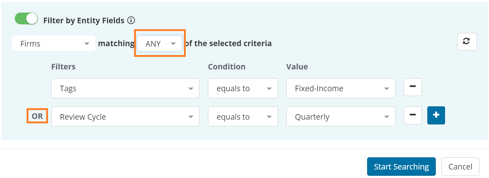Screen dimensions: 489x178
Task: Click info icon beside Filter by Entity Fields
Action: (131, 20)
